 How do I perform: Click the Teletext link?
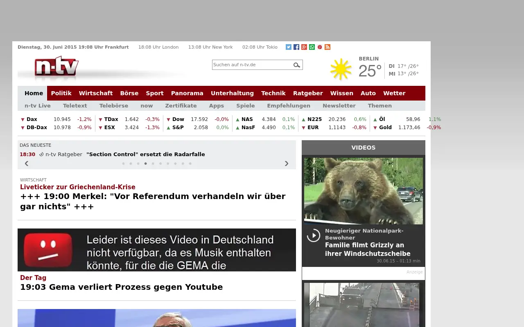click(75, 105)
